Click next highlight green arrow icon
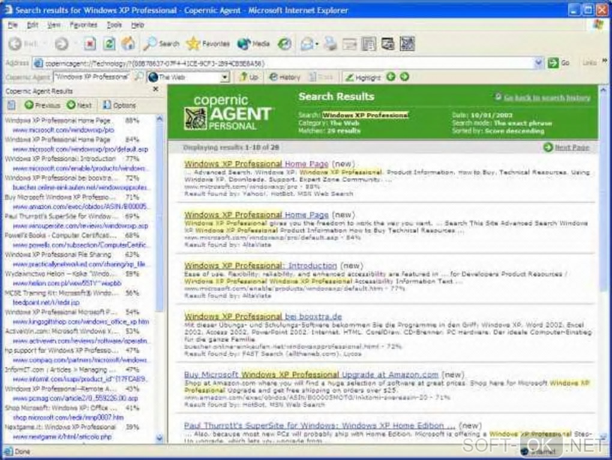Screen dimensions: 612x460 click(x=405, y=77)
